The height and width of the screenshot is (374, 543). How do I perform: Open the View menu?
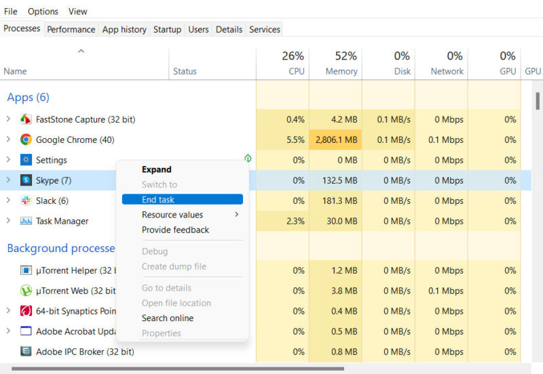pos(77,12)
